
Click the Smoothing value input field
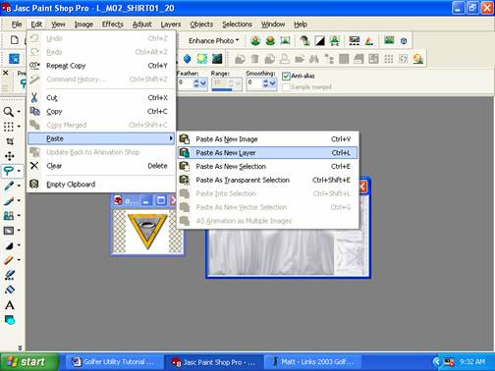coord(254,83)
